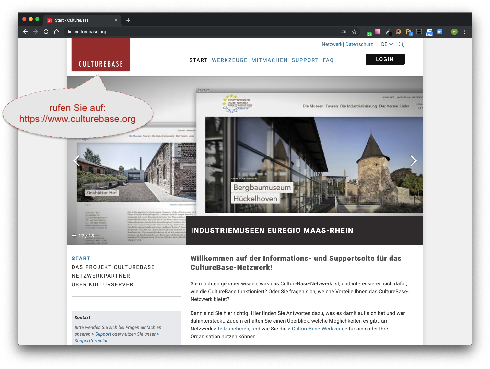Follow the teilzunehmen link
490x369 pixels.
click(231, 329)
